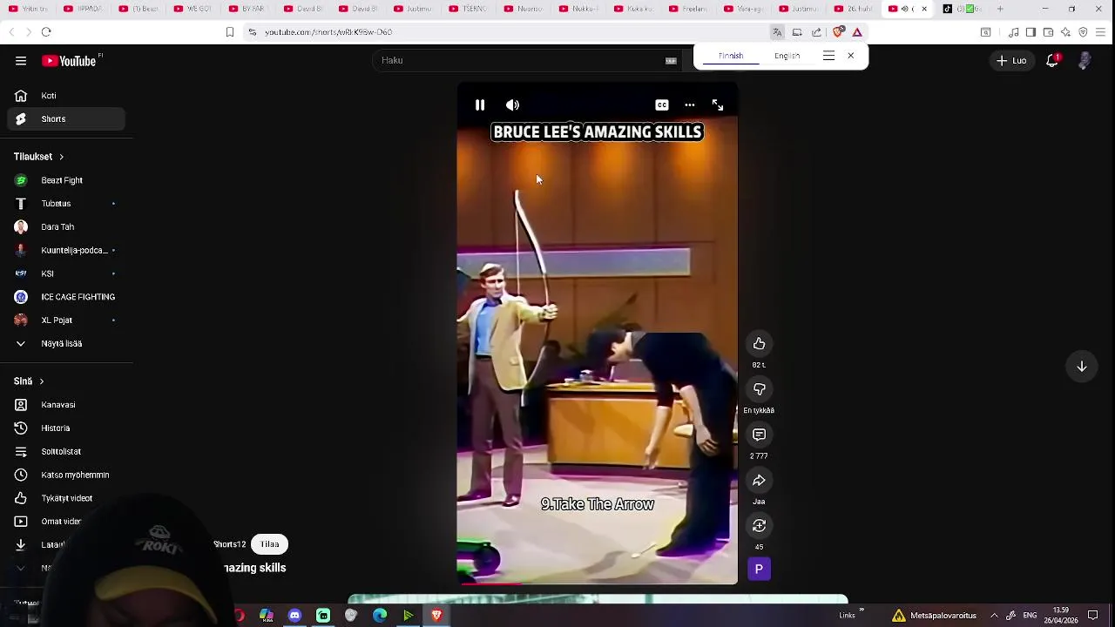Share the Short via Jaa icon
This screenshot has width=1115, height=627.
759,481
